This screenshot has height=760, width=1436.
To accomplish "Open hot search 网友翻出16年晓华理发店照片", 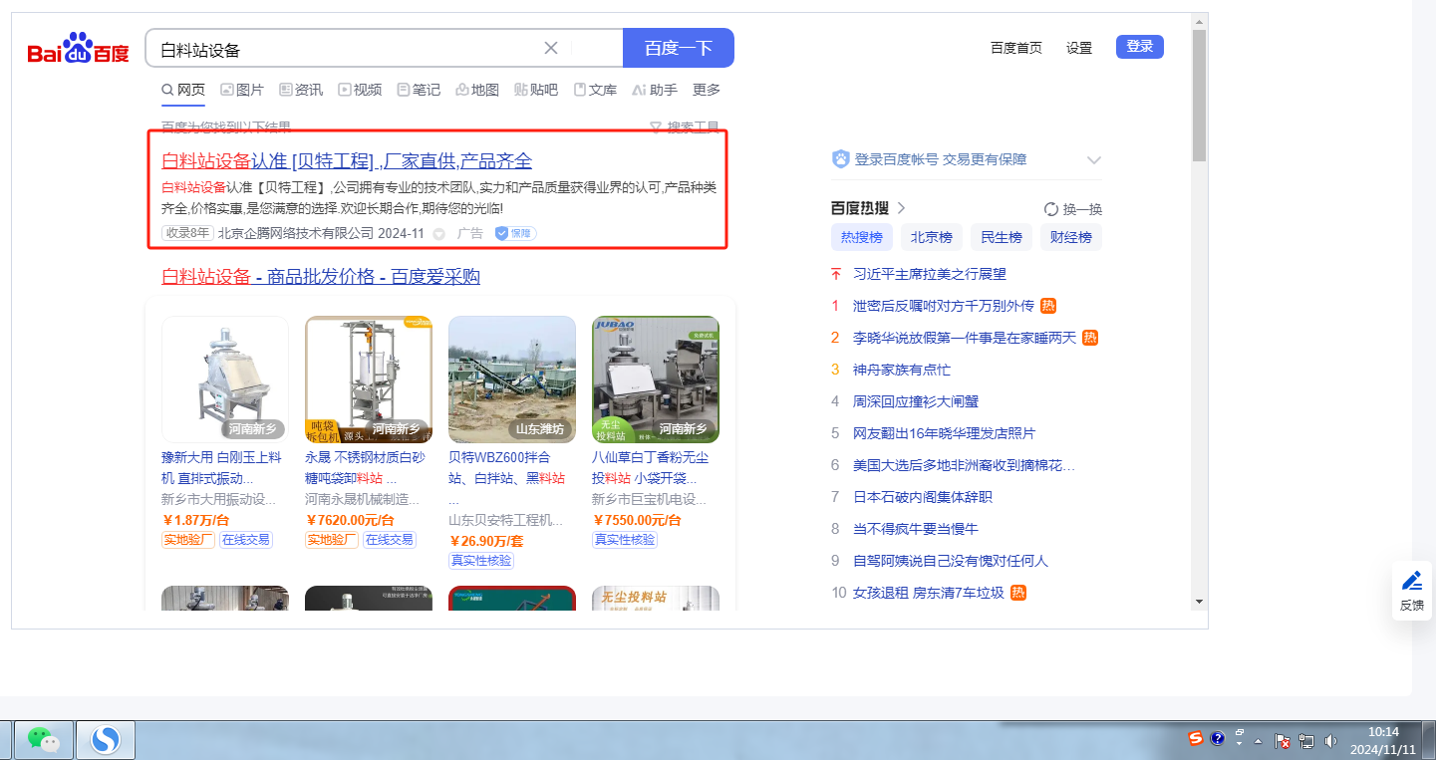I will (x=944, y=433).
